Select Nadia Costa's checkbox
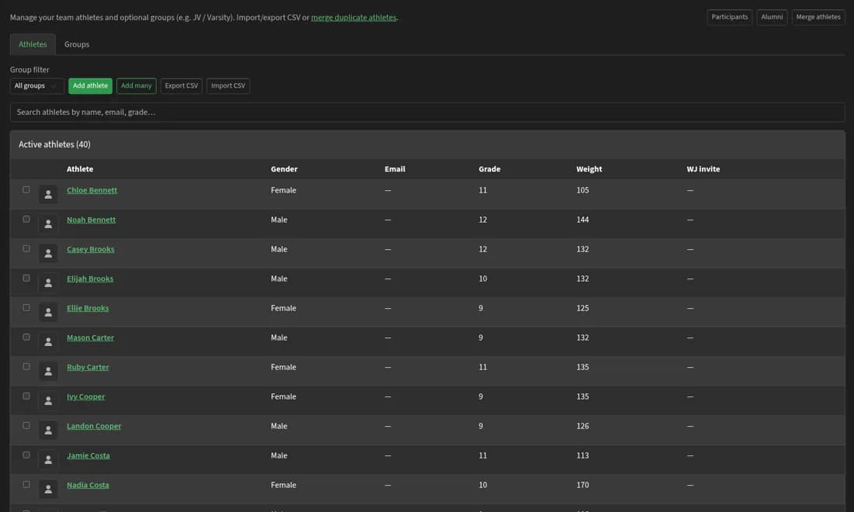Image resolution: width=854 pixels, height=512 pixels. pyautogui.click(x=26, y=483)
